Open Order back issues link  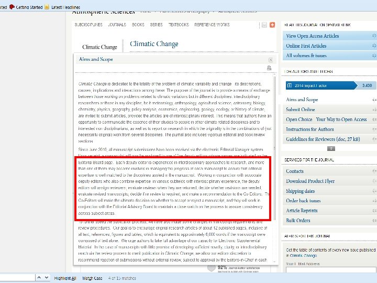(x=303, y=201)
